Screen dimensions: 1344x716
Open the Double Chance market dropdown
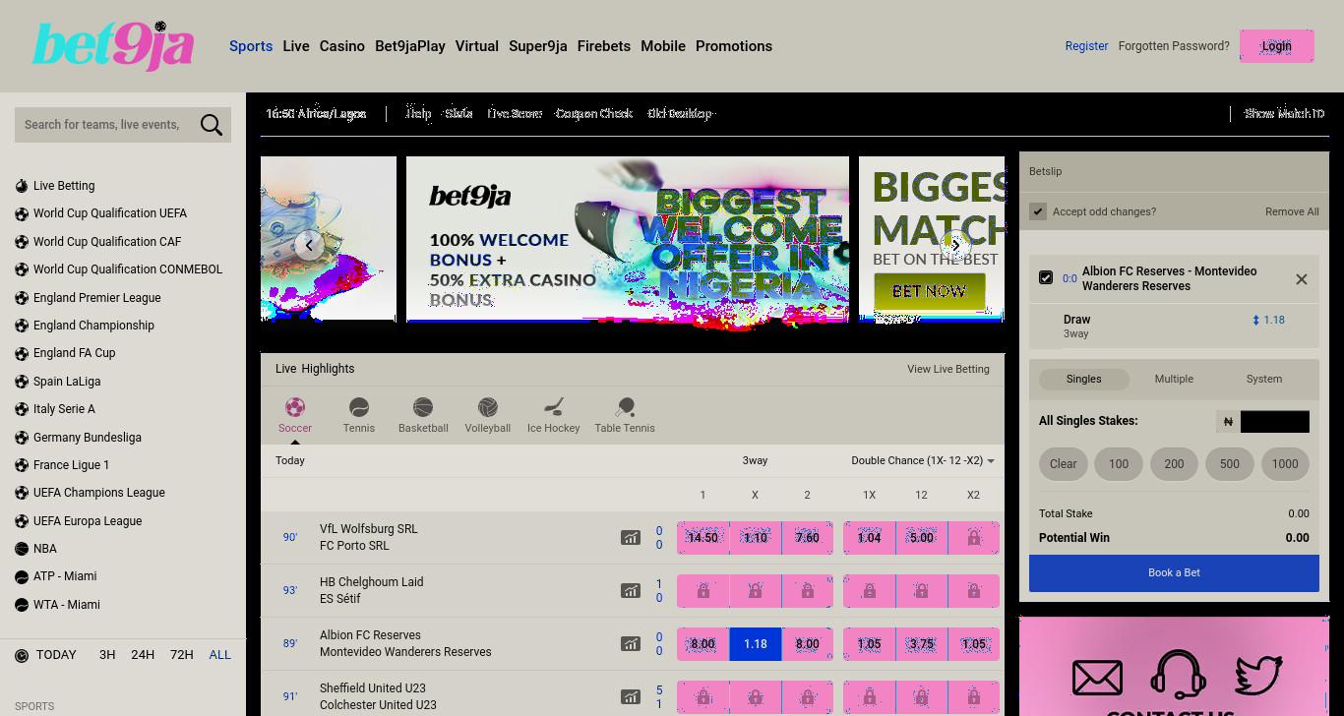923,460
